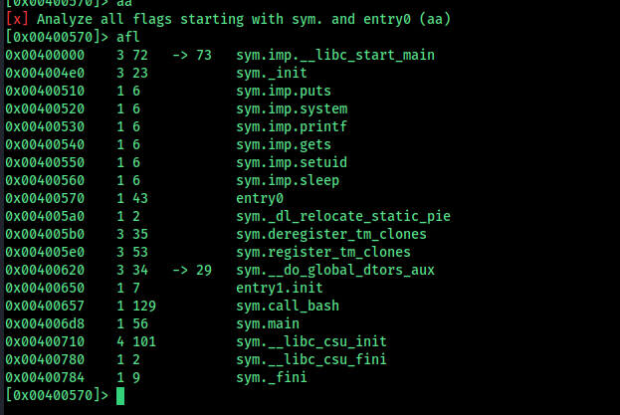Click sym.imp.printf import name
This screenshot has width=620, height=415.
pos(292,126)
